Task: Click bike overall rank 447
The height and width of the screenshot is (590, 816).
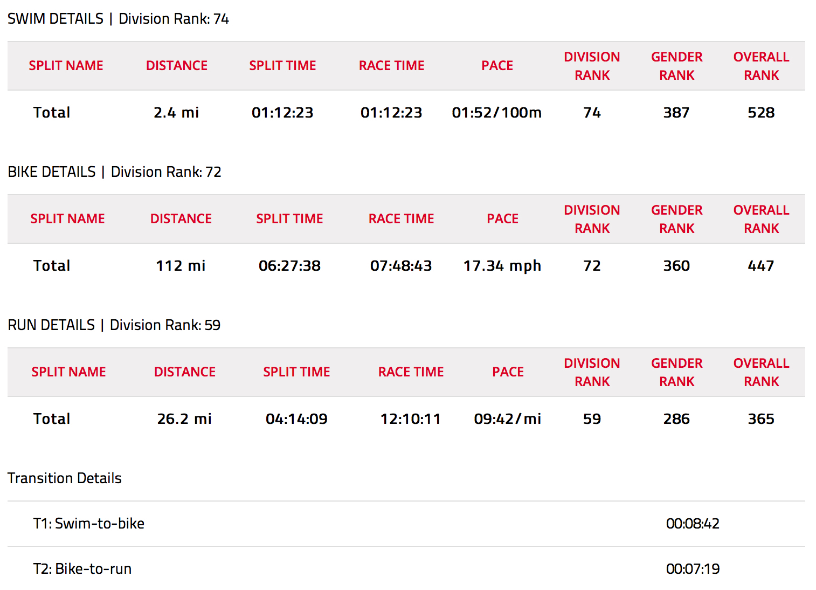Action: [x=761, y=265]
